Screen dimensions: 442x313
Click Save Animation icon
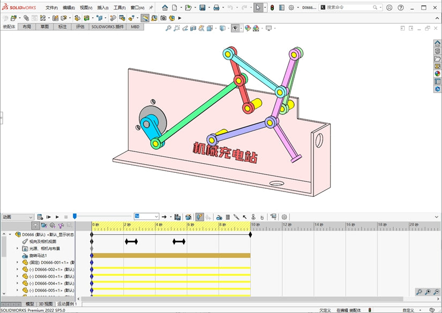pos(177,217)
